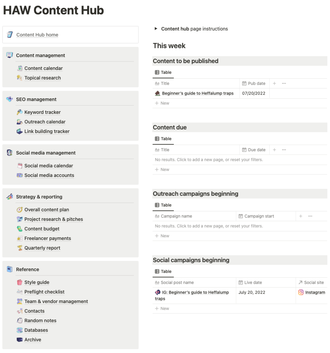This screenshot has width=330, height=353.
Task: Select the Table tab under Content due
Action: pos(163,139)
